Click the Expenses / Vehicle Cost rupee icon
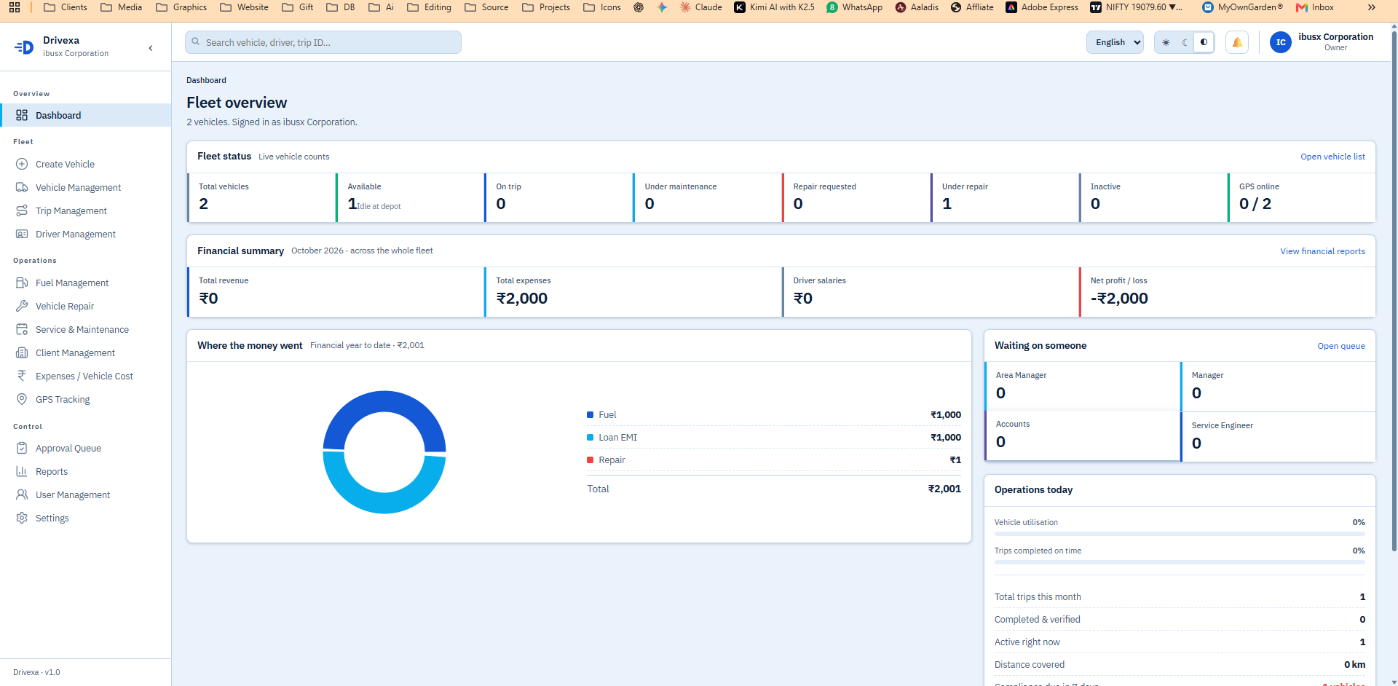This screenshot has width=1398, height=686. [22, 376]
